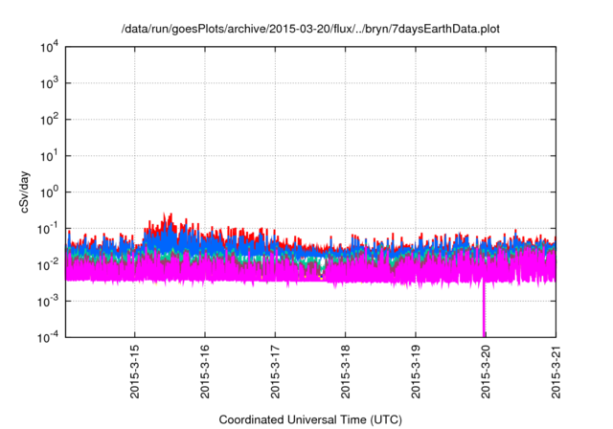Click the 2015-3-16 date label

click(x=205, y=372)
